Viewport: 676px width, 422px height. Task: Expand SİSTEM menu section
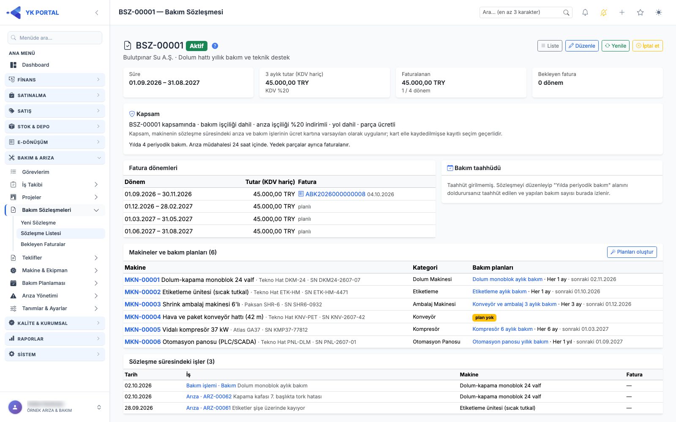coord(55,354)
